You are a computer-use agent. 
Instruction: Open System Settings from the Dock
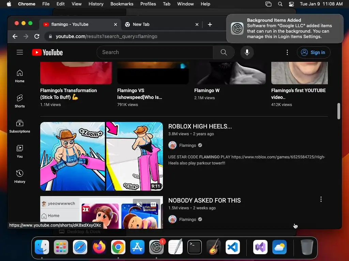pyautogui.click(x=156, y=247)
